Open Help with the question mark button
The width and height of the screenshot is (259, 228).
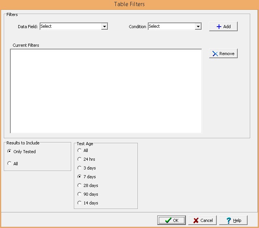pyautogui.click(x=233, y=220)
